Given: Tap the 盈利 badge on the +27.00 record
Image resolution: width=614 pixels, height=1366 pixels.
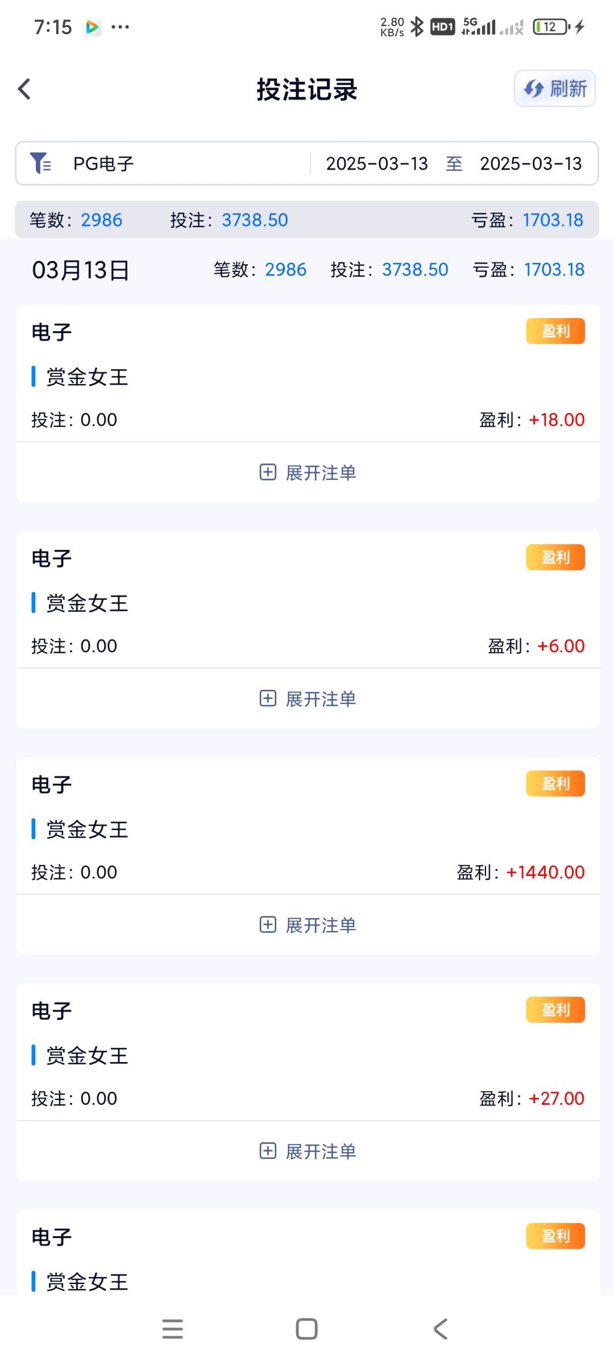Looking at the screenshot, I should coord(555,1010).
